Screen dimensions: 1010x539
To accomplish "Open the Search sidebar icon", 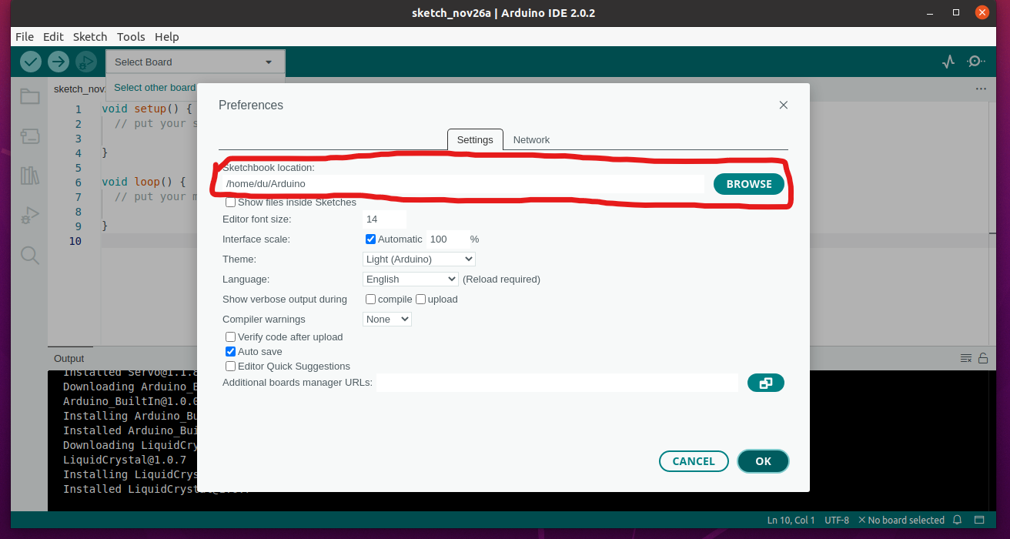I will (30, 256).
